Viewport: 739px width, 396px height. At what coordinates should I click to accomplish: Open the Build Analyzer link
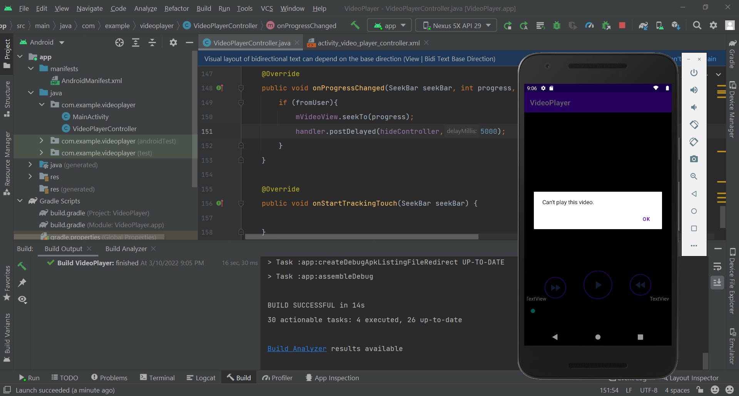pyautogui.click(x=297, y=349)
